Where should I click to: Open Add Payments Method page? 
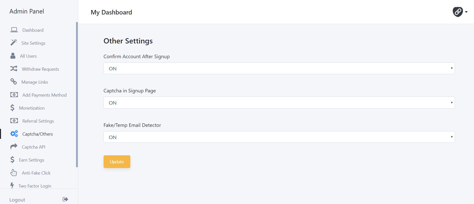coord(44,95)
